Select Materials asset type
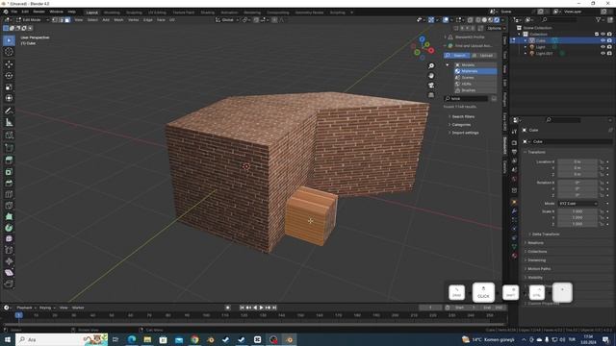Image resolution: width=616 pixels, height=346 pixels. pos(475,71)
